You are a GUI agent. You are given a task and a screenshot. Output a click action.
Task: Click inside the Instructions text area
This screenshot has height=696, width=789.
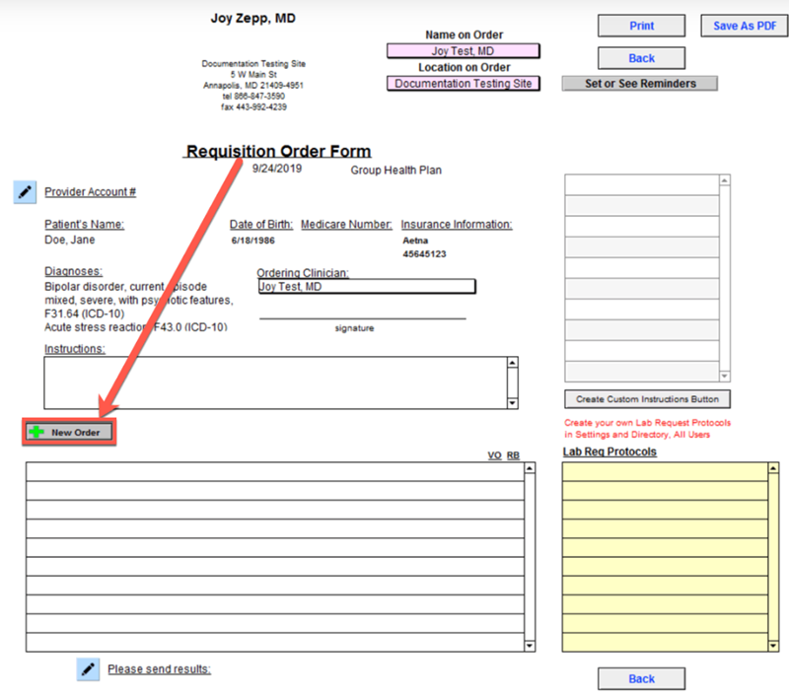(x=274, y=382)
